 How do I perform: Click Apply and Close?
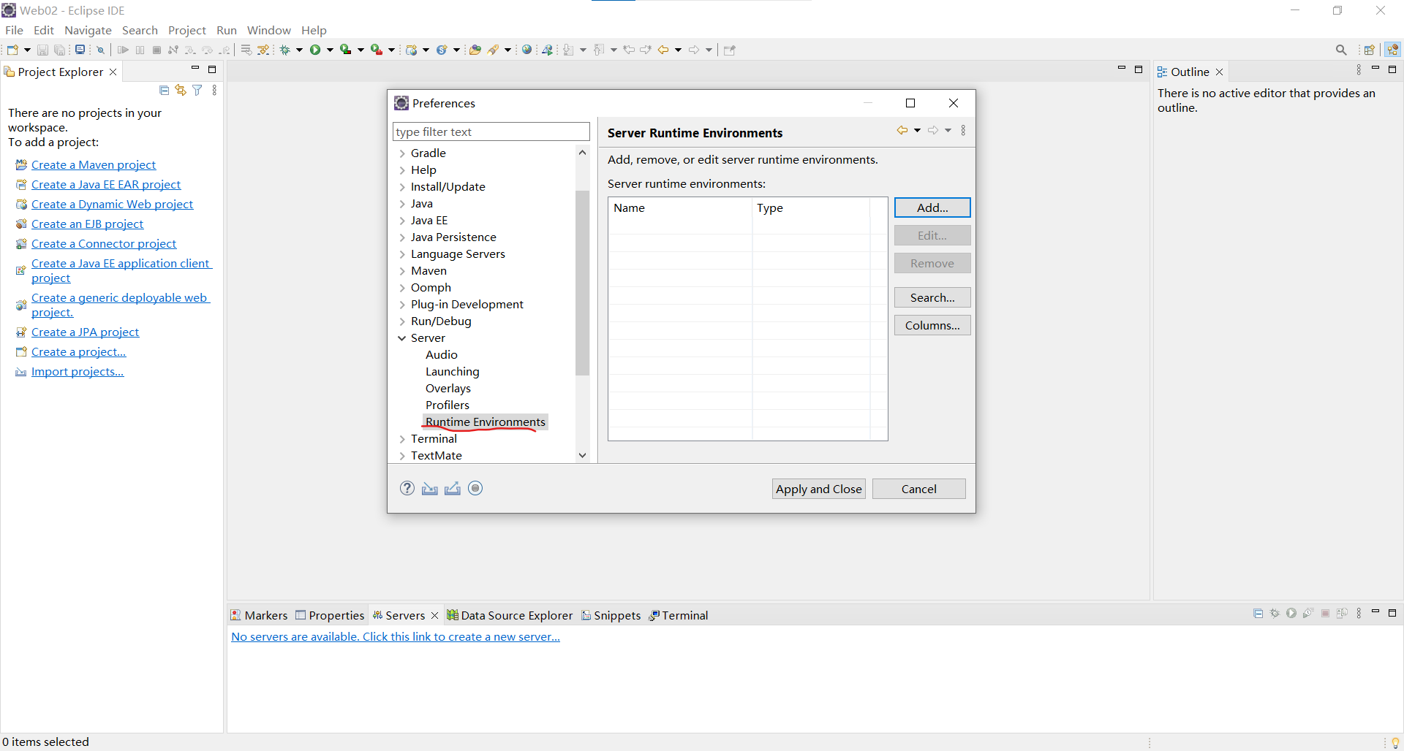tap(818, 489)
